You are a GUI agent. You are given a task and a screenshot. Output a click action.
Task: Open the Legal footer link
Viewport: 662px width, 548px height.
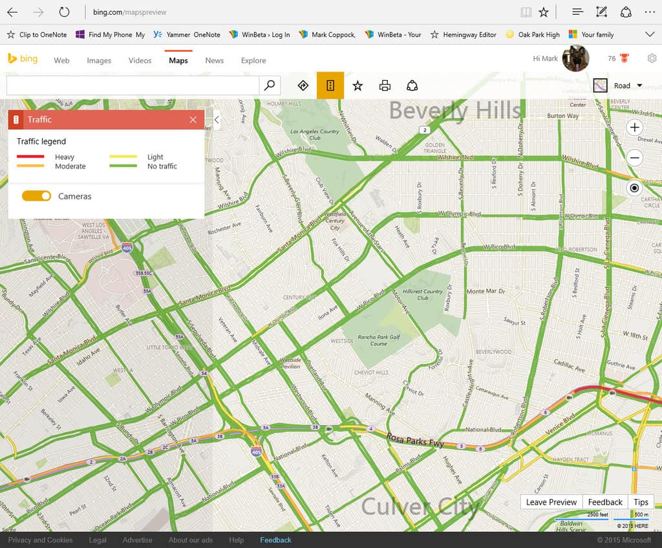click(x=98, y=540)
